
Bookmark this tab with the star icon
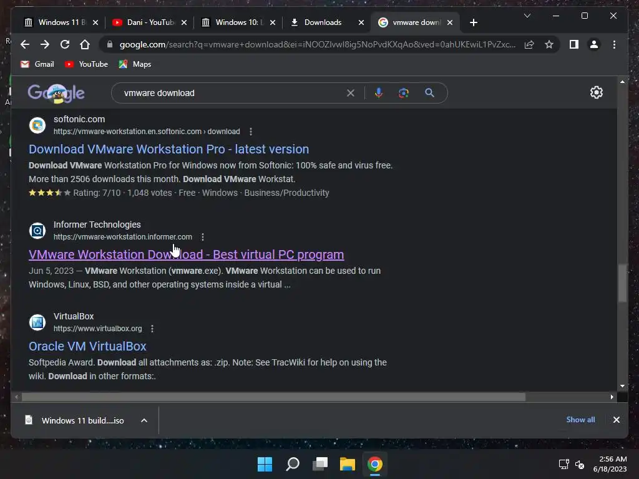[549, 44]
